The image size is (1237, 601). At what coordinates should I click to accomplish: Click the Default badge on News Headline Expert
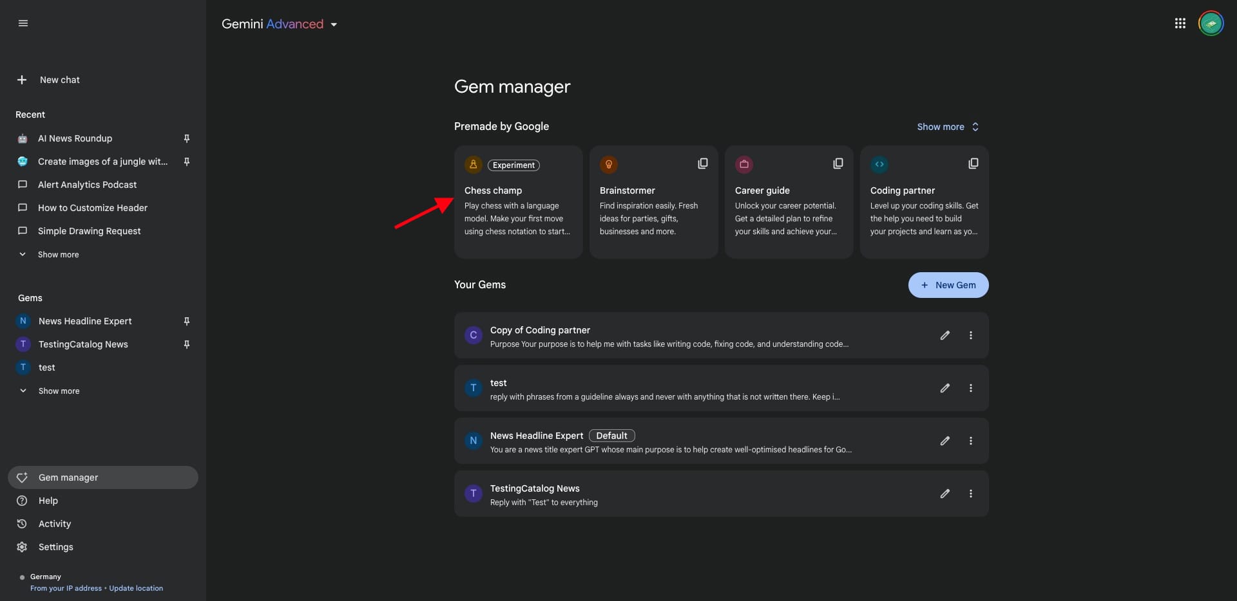click(x=611, y=436)
